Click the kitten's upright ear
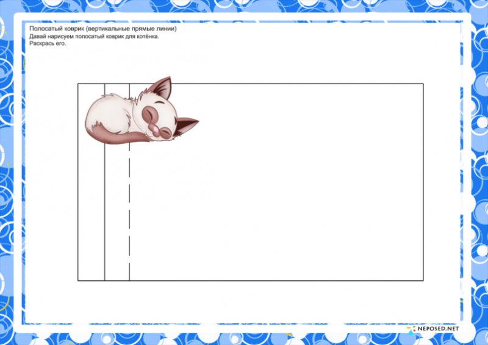 (x=162, y=87)
